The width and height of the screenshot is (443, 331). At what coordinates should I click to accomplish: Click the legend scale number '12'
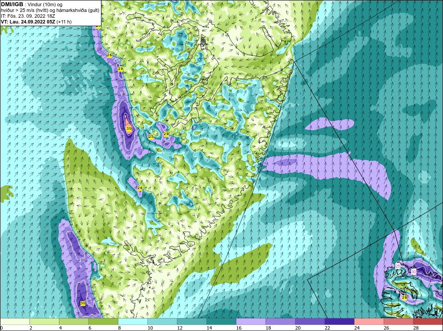pos(180,328)
